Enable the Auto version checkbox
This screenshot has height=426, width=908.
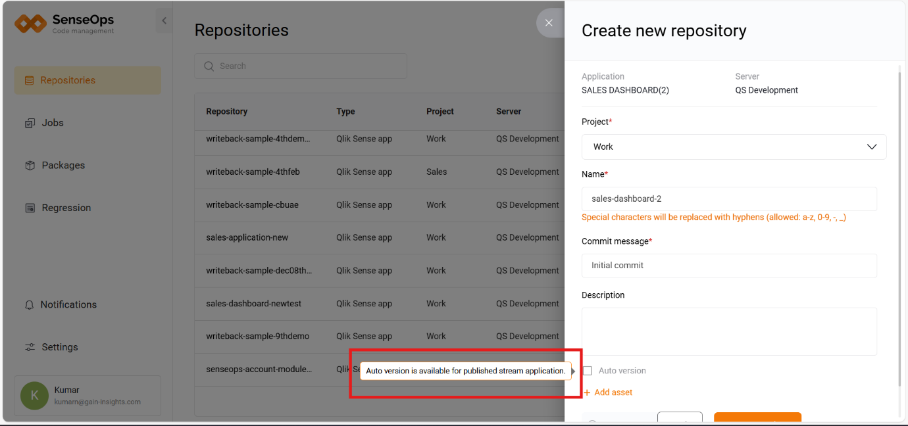[588, 371]
